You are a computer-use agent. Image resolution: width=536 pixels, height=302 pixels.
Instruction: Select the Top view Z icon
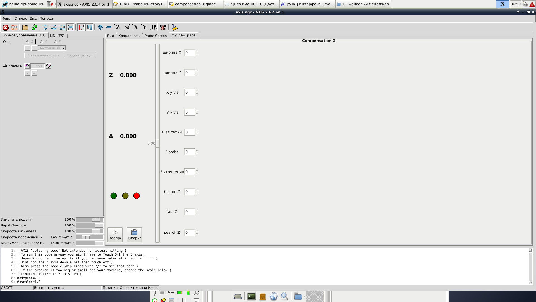point(118,27)
